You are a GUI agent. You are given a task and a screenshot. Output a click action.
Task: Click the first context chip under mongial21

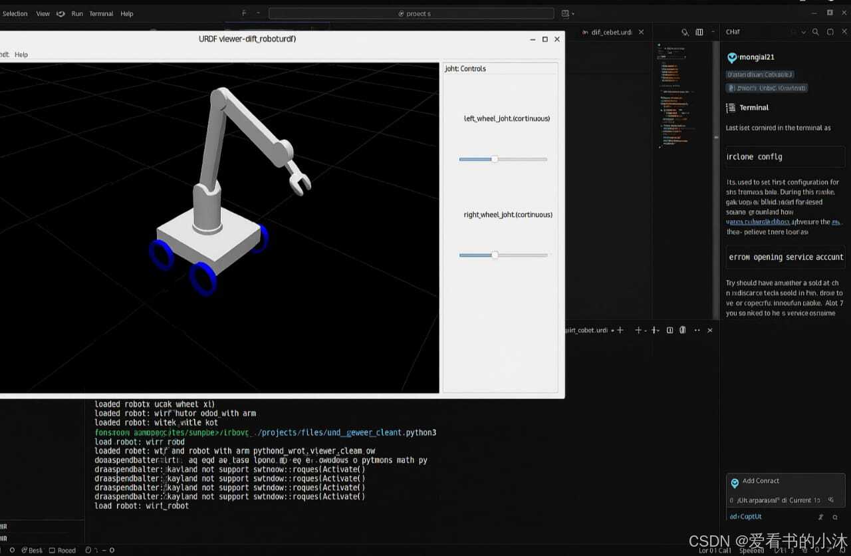760,74
